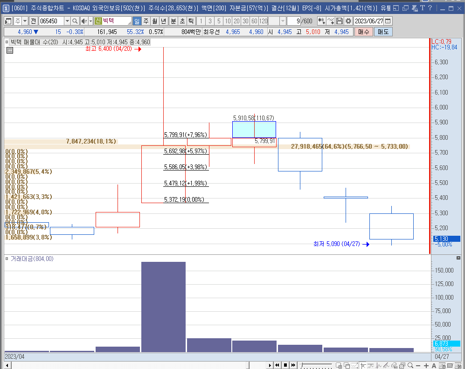Click the stop button in chart playback

(x=285, y=365)
